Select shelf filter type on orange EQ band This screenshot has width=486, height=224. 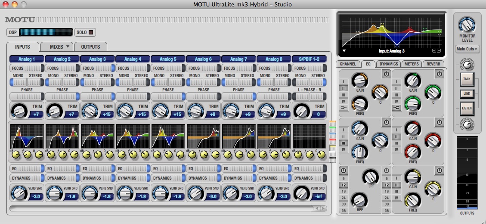344,108
